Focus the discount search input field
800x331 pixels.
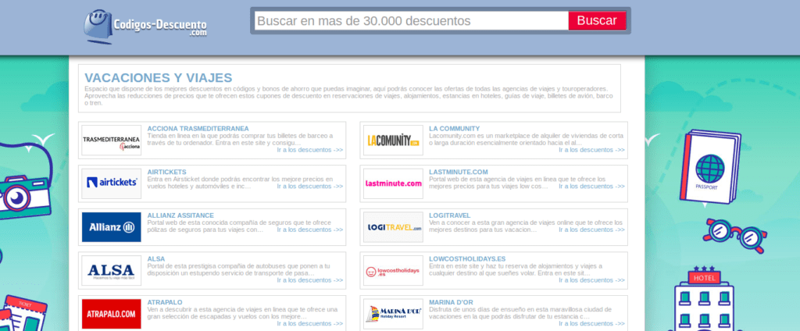[x=412, y=21]
